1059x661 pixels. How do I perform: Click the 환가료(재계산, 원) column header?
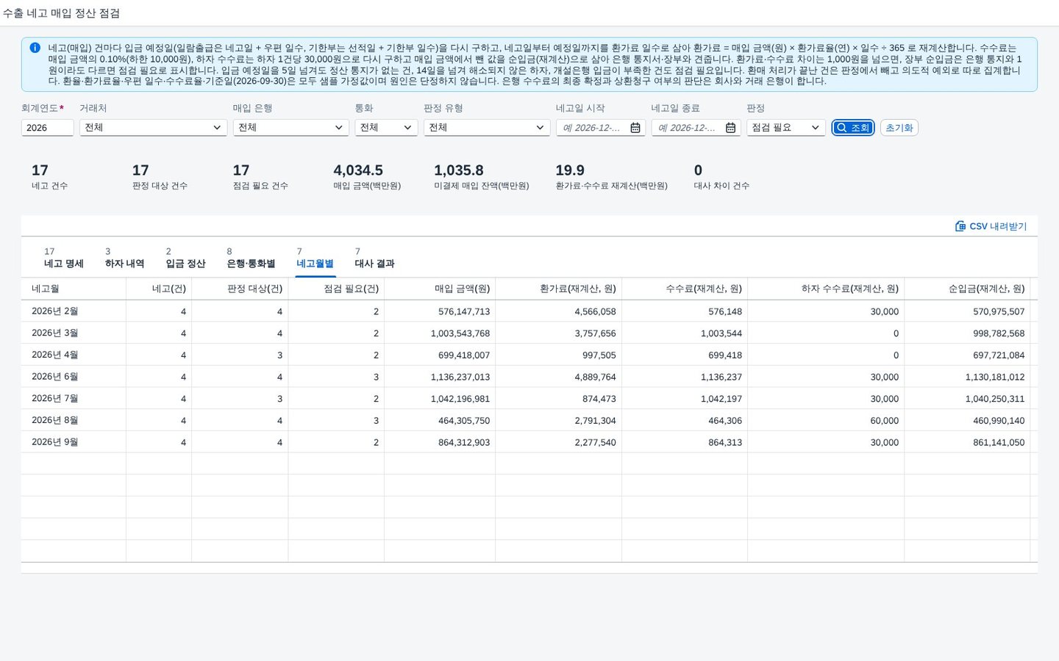tap(558, 289)
